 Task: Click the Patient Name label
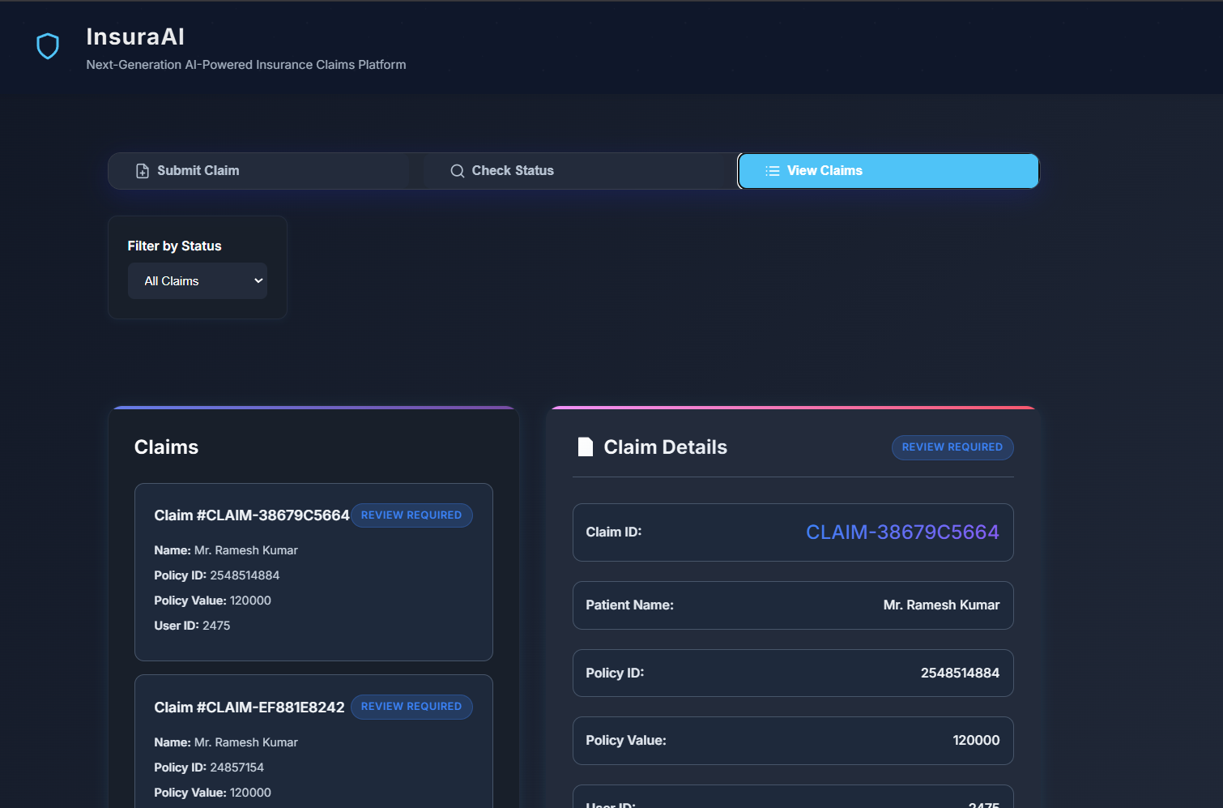click(630, 605)
